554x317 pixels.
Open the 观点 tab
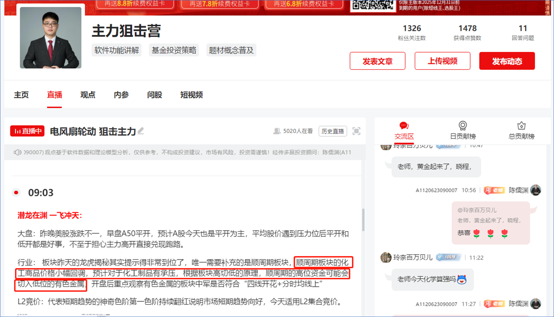pyautogui.click(x=88, y=95)
